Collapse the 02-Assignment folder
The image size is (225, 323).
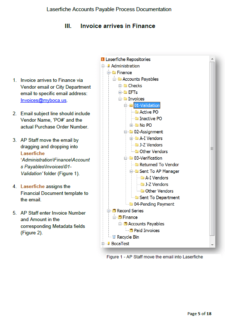click(126, 132)
